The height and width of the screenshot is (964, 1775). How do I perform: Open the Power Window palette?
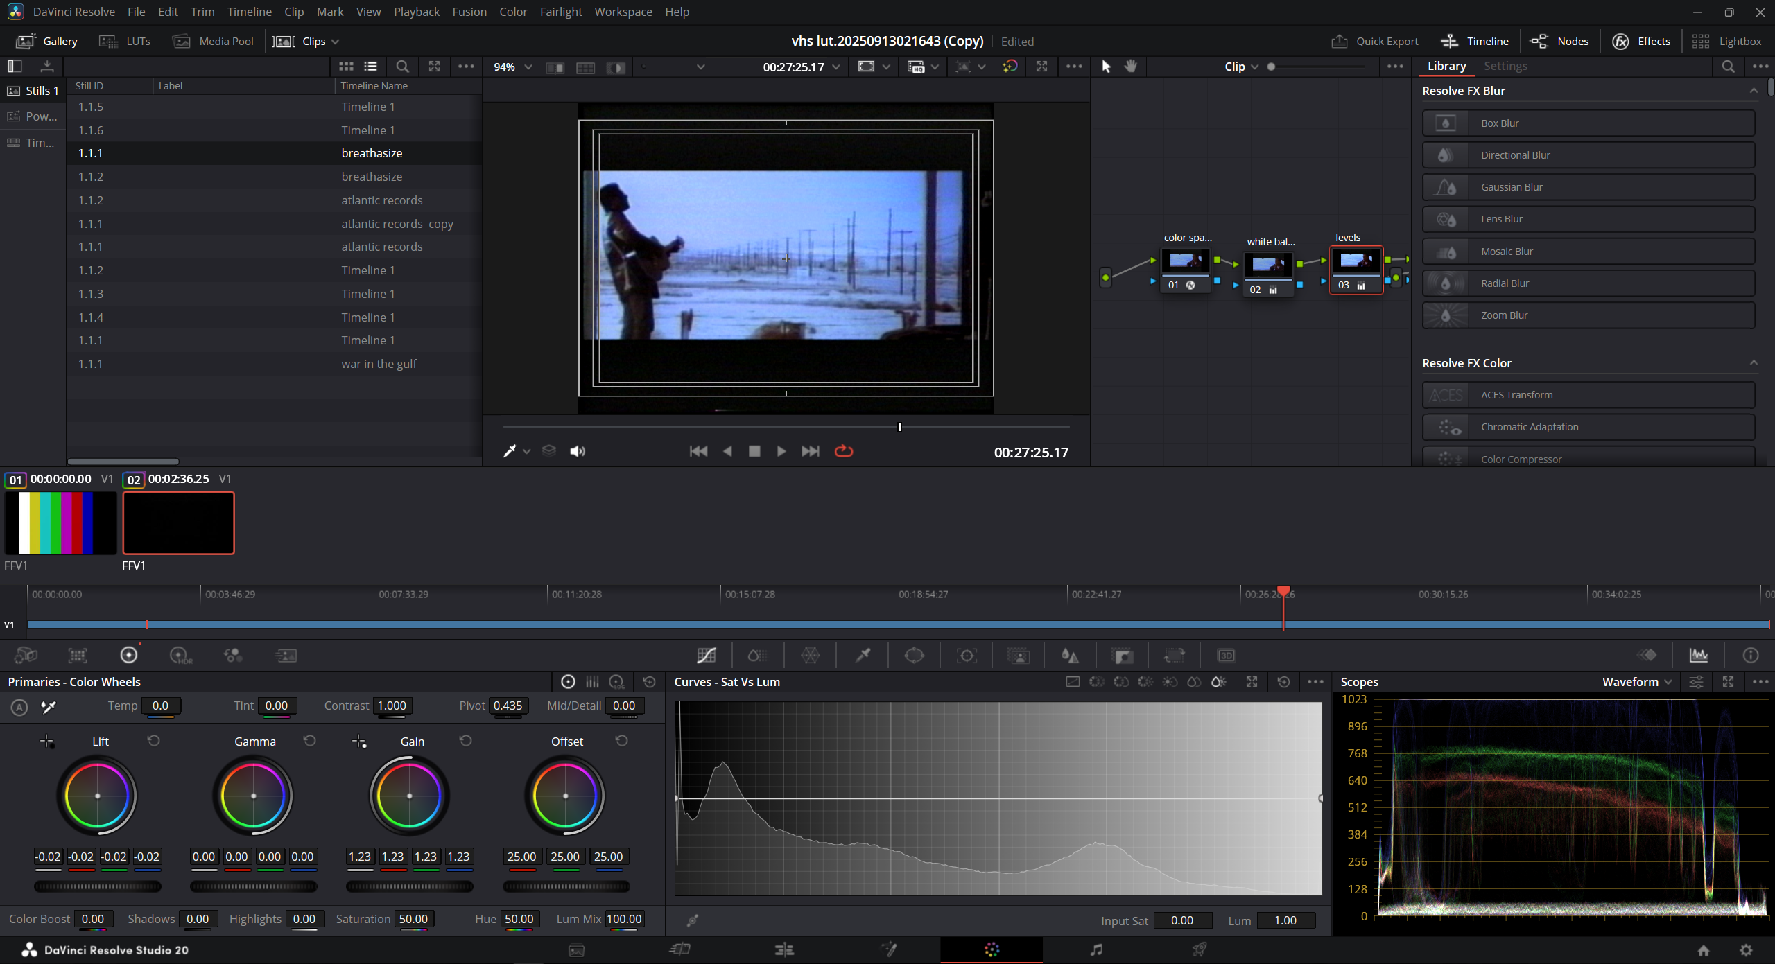point(914,655)
